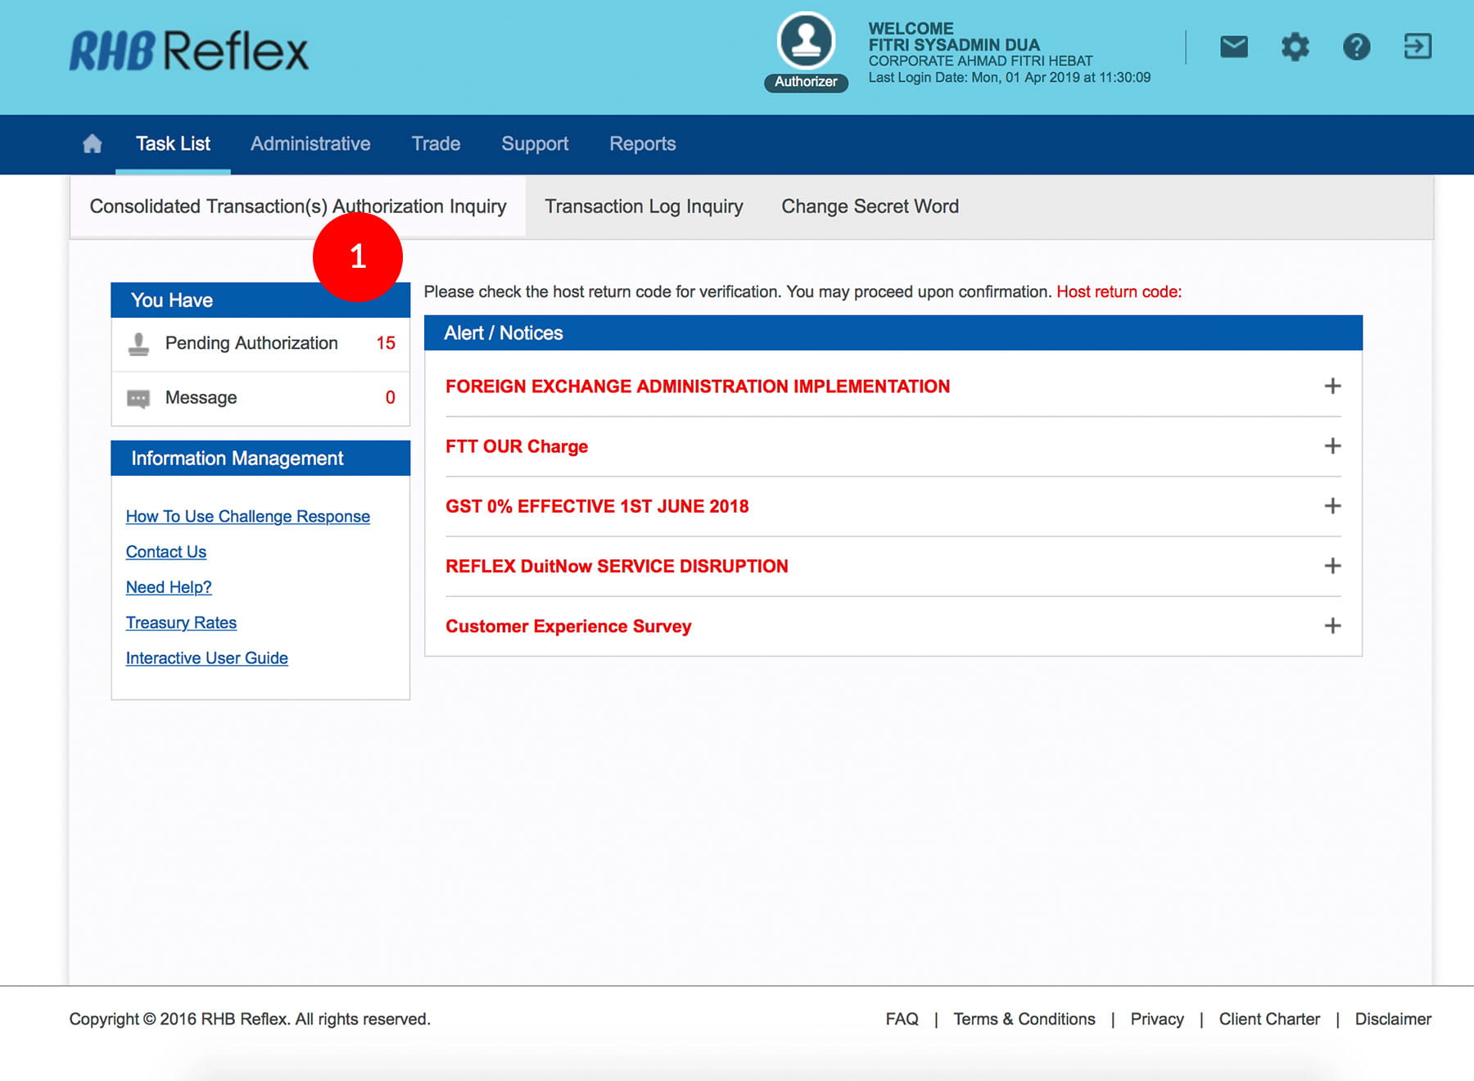Open the mail envelope icon in header
The width and height of the screenshot is (1474, 1081).
tap(1233, 47)
